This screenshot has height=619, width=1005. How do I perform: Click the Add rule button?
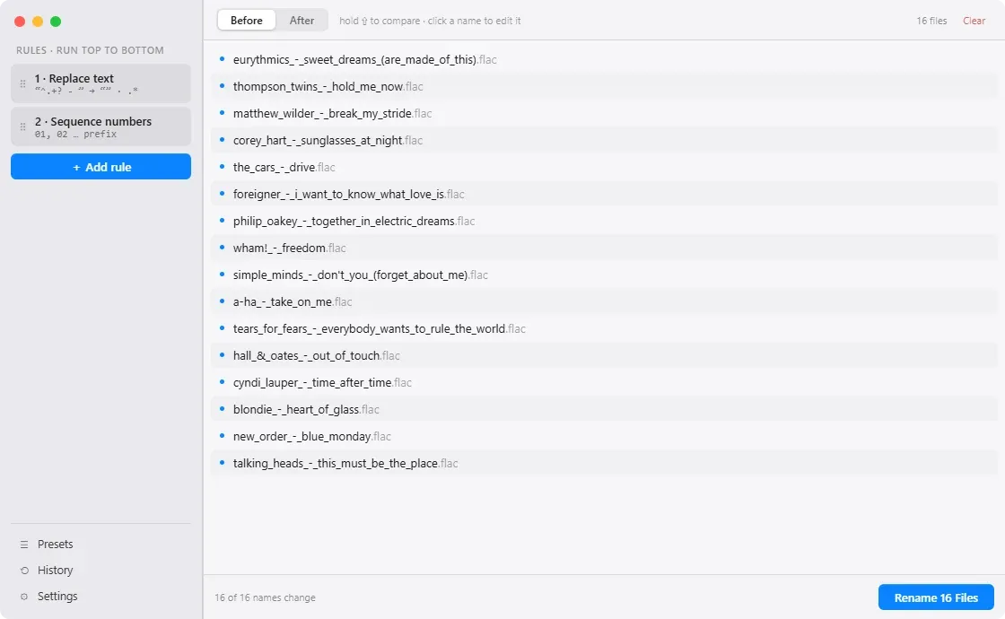100,167
